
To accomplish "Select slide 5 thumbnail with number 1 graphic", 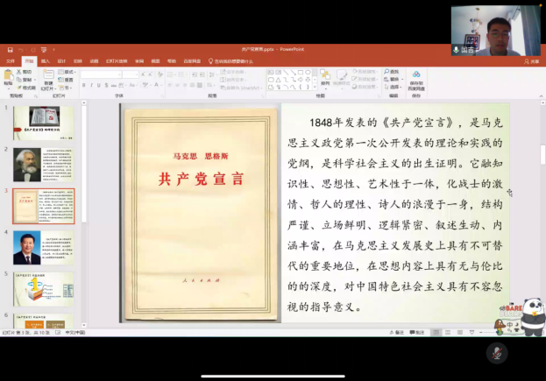I will 44,289.
